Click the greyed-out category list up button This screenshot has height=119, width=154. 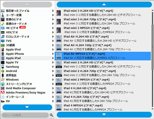27,5
